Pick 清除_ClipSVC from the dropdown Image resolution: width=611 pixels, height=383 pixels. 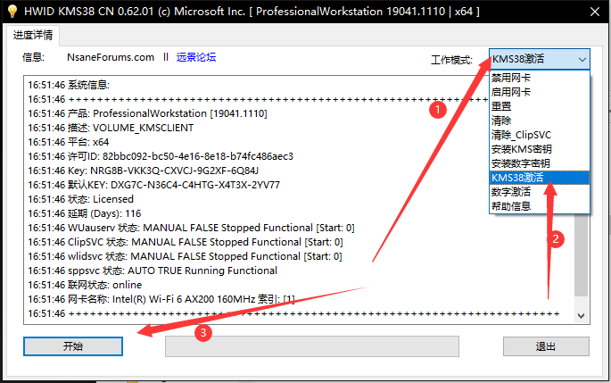coord(540,135)
